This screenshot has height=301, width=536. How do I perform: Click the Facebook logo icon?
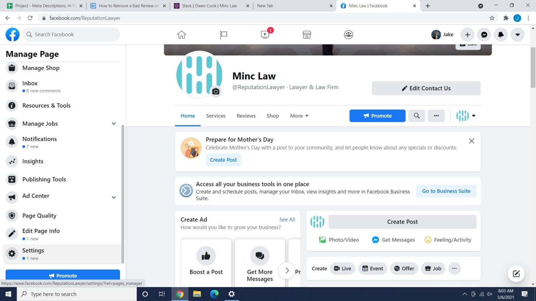[x=13, y=34]
